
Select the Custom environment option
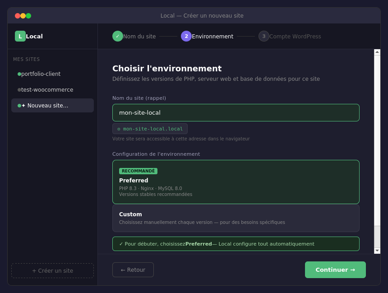[x=236, y=218]
